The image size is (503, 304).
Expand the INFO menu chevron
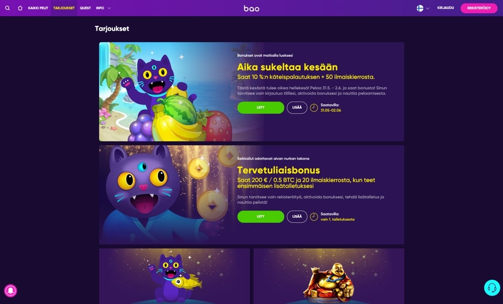pos(109,8)
